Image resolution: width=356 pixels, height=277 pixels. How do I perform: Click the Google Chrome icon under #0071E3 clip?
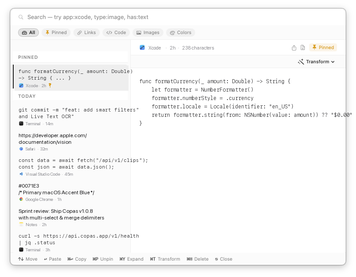pyautogui.click(x=21, y=200)
